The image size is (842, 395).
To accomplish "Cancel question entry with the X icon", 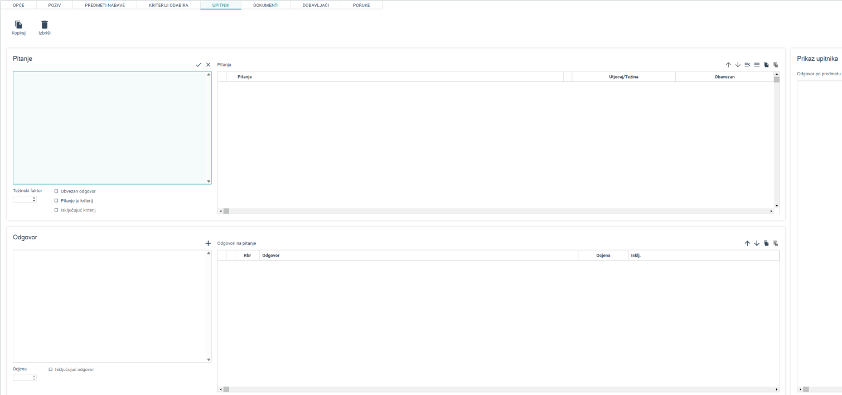I will point(209,65).
